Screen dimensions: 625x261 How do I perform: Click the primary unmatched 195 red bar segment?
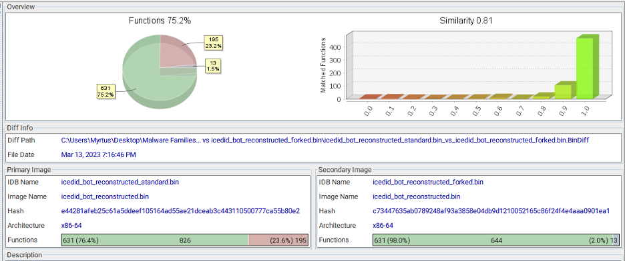[278, 240]
